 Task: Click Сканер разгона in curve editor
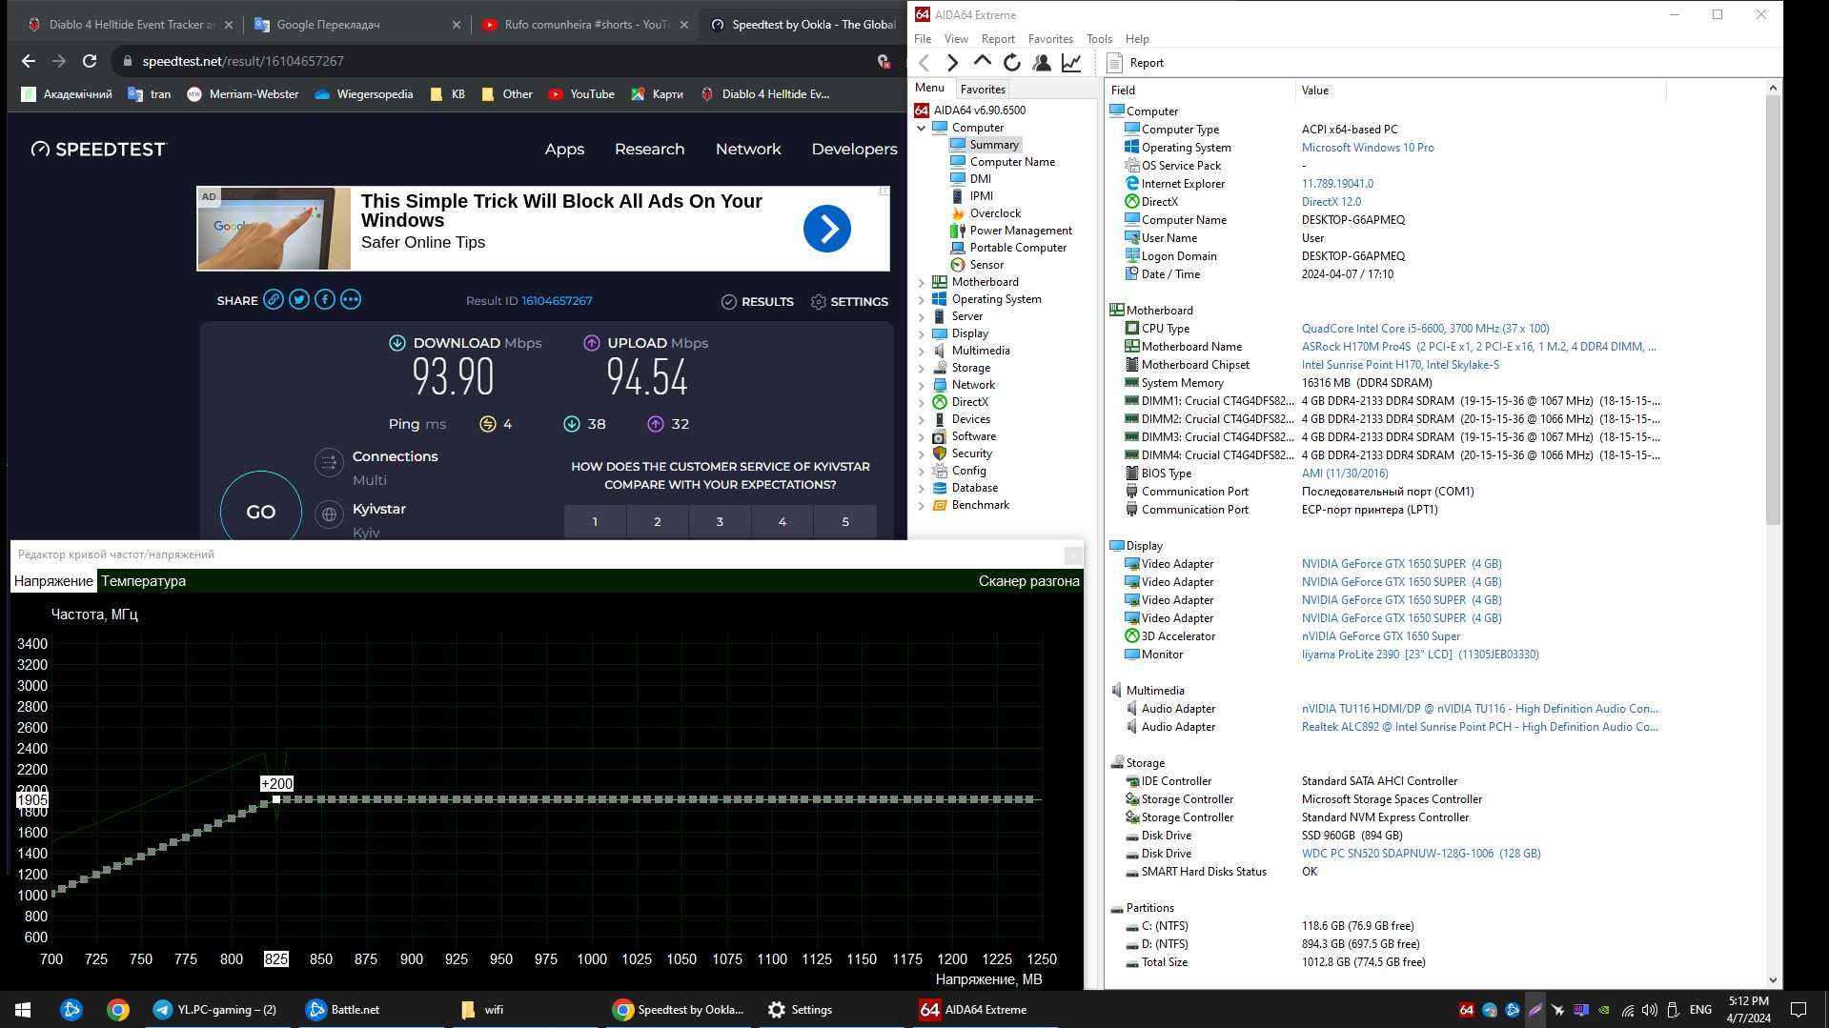1028,581
